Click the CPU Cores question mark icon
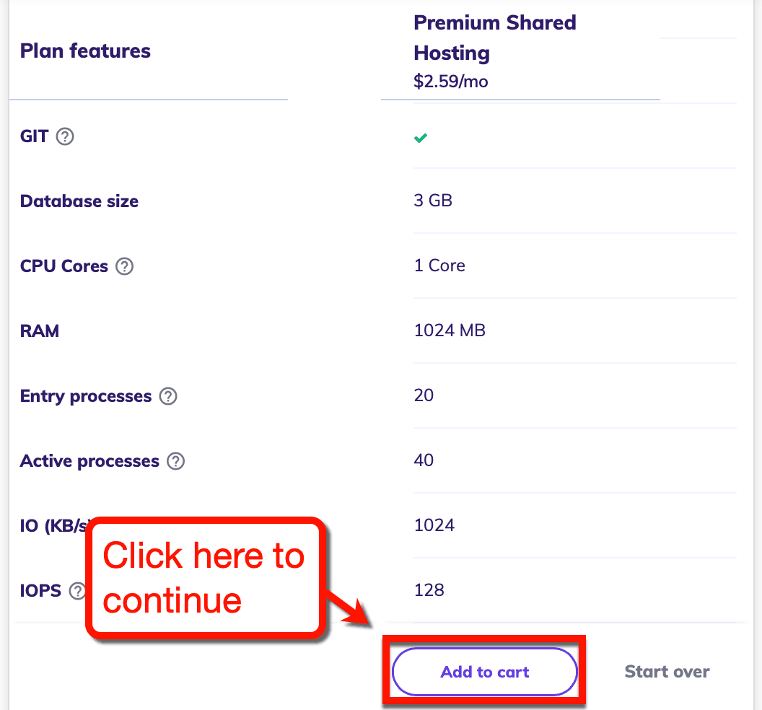Screen dimensions: 762x710 point(124,266)
